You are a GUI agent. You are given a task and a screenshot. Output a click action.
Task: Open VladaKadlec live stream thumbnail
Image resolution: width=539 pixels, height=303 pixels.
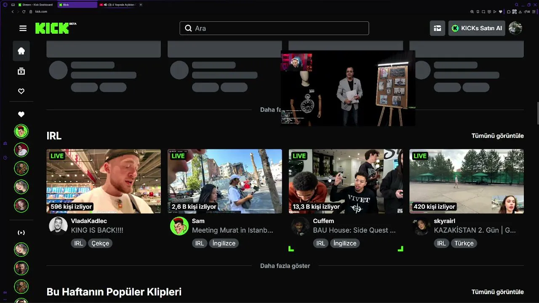[x=104, y=181]
